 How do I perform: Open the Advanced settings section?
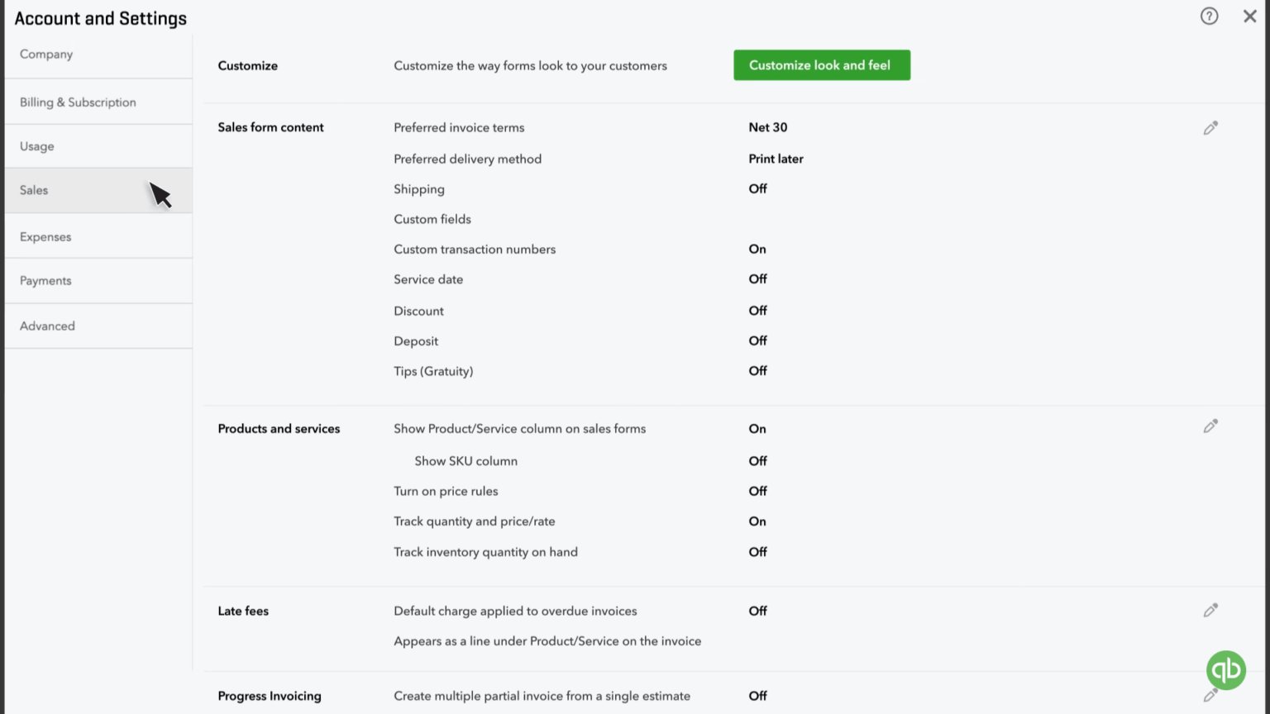[47, 326]
